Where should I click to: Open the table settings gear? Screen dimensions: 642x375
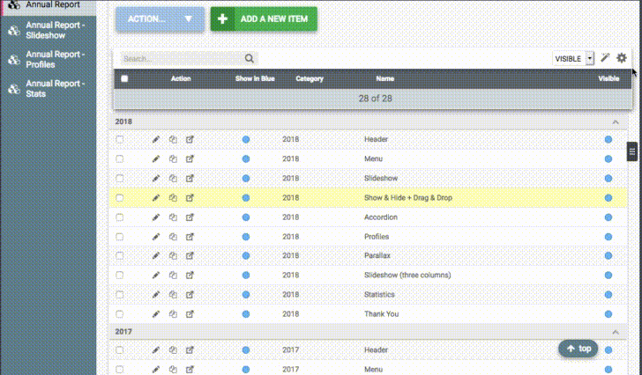pyautogui.click(x=622, y=58)
